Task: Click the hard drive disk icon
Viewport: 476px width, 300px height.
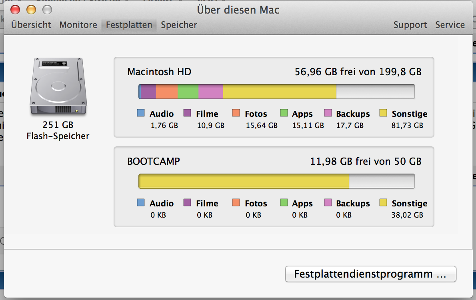Action: 58,86
